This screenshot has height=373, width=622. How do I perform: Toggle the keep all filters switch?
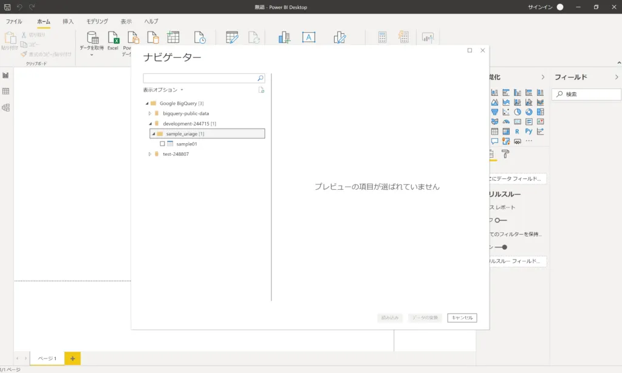click(x=501, y=247)
